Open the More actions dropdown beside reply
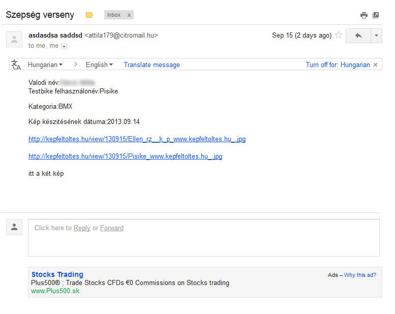The height and width of the screenshot is (314, 395). click(x=376, y=36)
